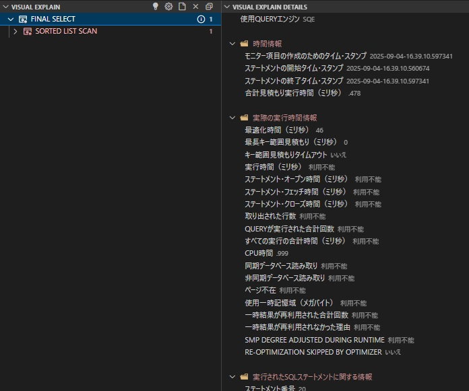Click the folder icon beside 時間情報

coord(244,44)
